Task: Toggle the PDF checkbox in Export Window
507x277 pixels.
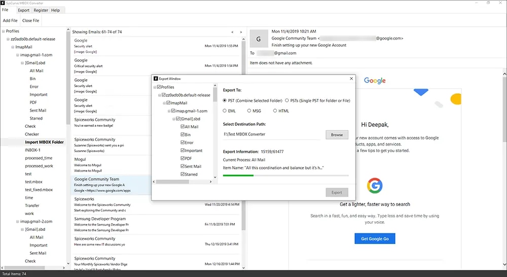Action: 183,158
